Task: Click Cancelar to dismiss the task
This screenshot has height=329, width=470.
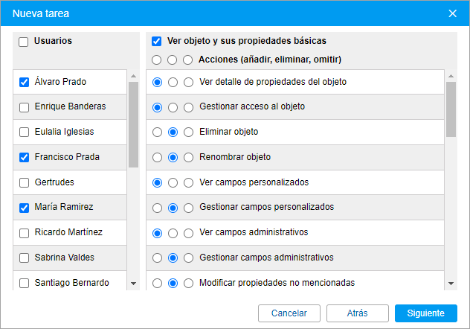Action: click(x=289, y=313)
